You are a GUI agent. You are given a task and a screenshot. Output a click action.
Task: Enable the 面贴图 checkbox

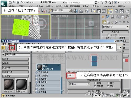(x=95, y=86)
